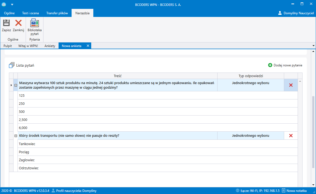The height and width of the screenshot is (194, 316).
Task: Open the Witaj w WPN! tab
Action: pyautogui.click(x=28, y=46)
